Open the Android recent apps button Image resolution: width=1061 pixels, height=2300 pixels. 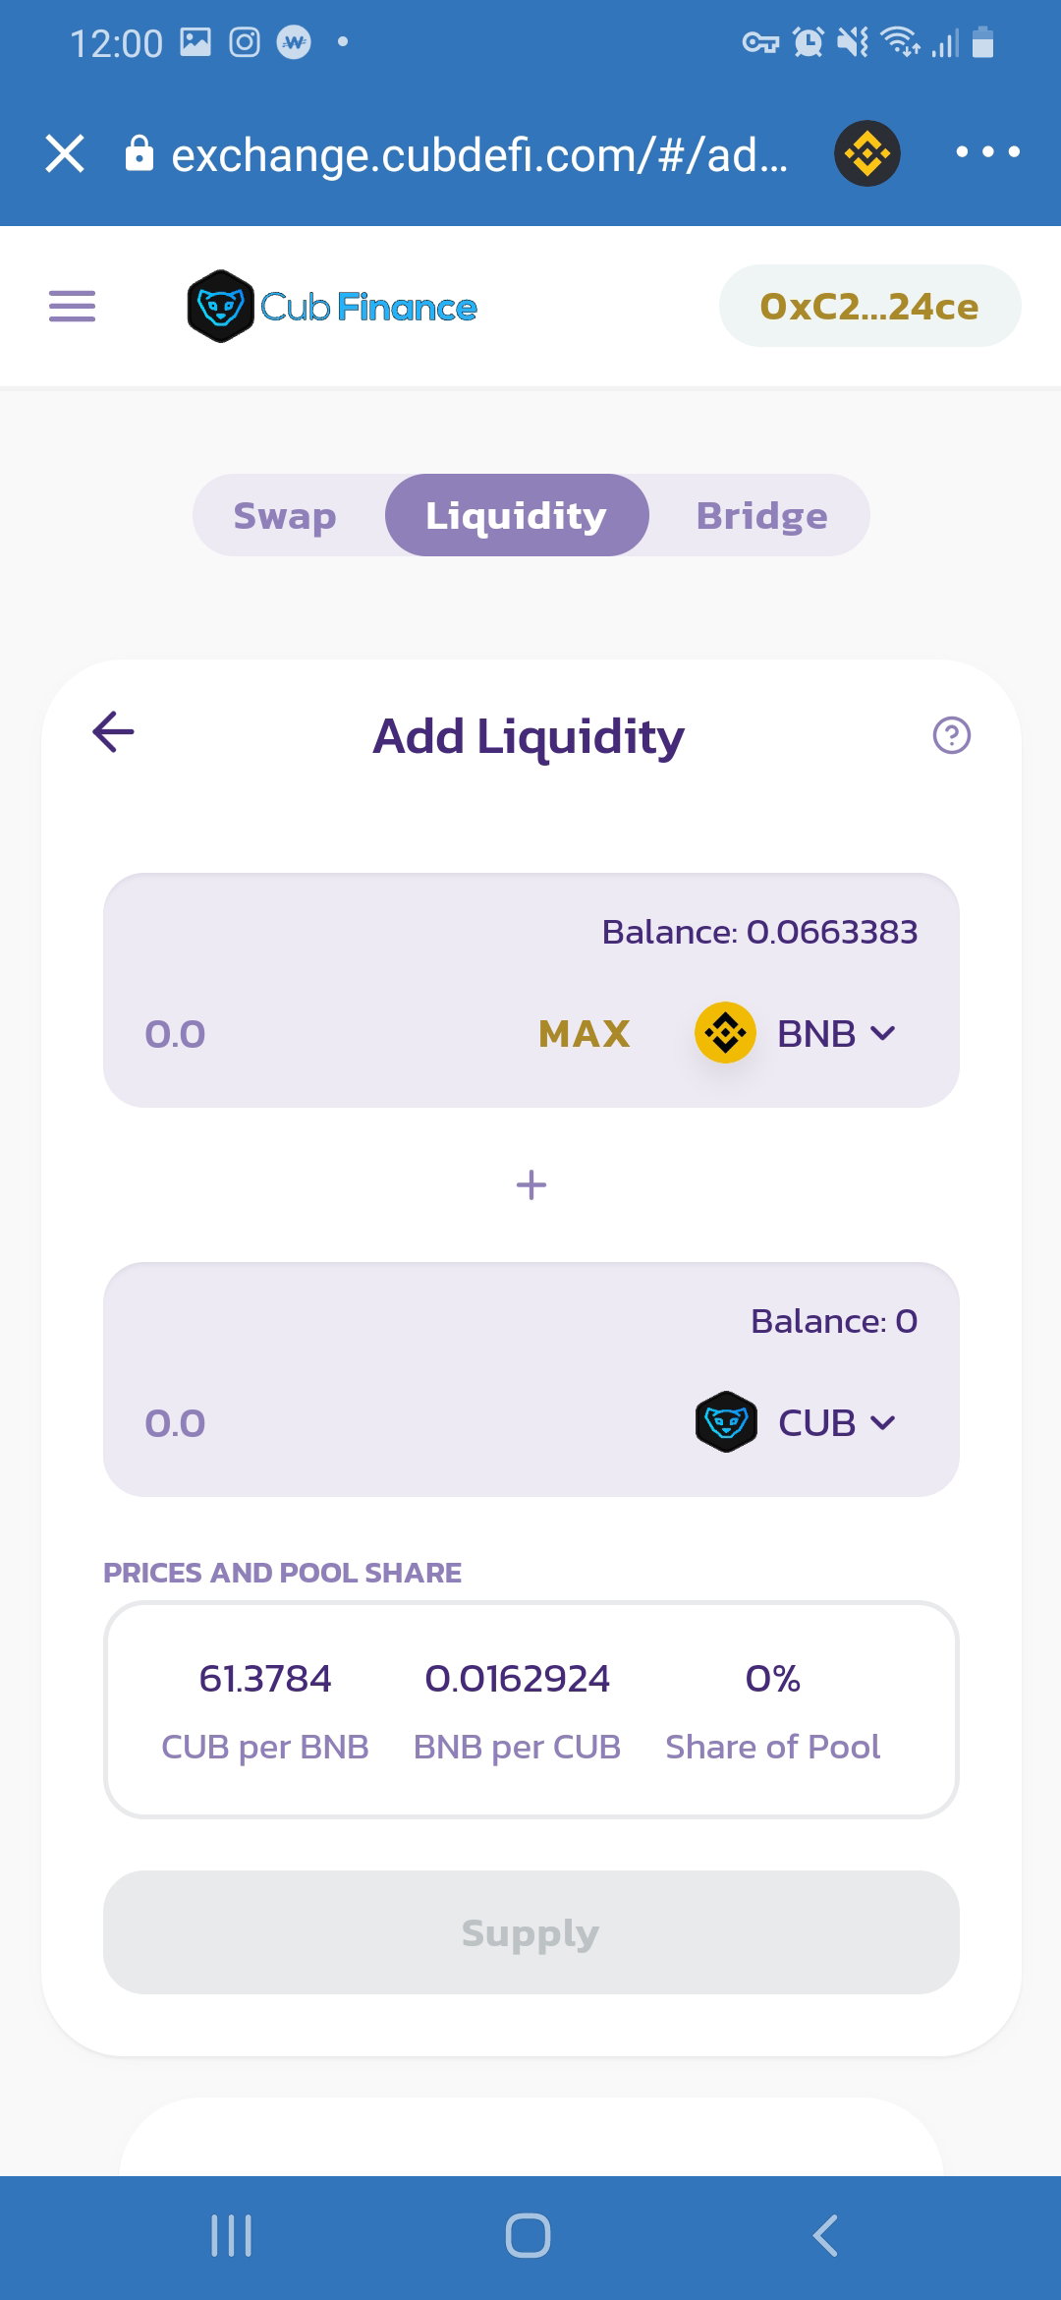(232, 2235)
